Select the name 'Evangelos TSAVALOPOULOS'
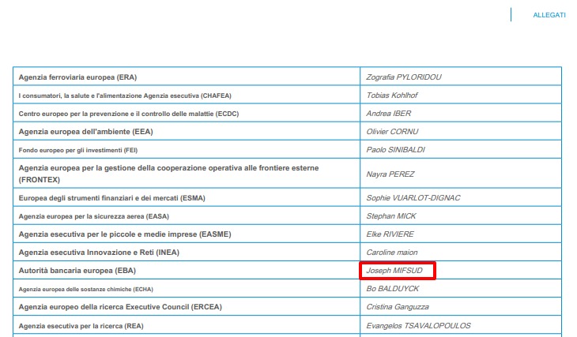 coord(418,326)
